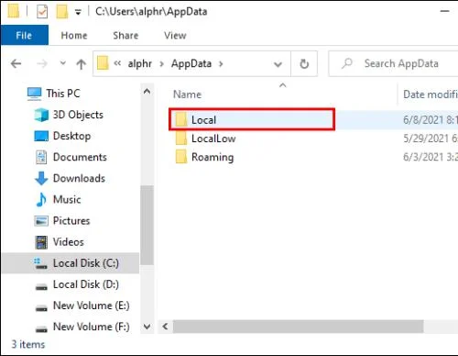This screenshot has height=356, width=458.
Task: Click the alphr breadcrumb in address bar
Action: pyautogui.click(x=139, y=63)
